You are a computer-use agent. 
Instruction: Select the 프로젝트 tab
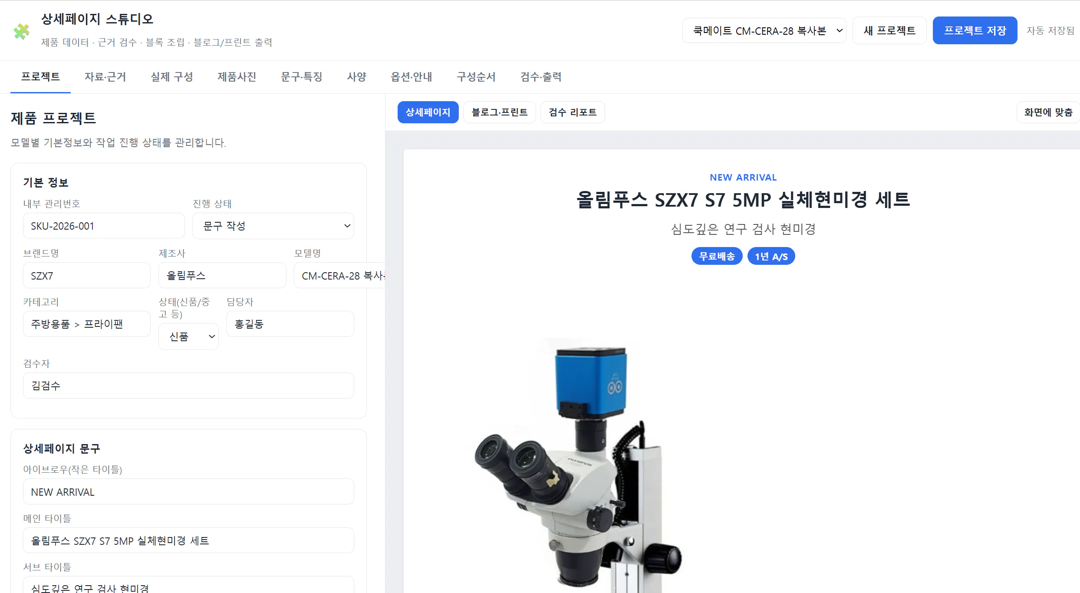tap(40, 77)
